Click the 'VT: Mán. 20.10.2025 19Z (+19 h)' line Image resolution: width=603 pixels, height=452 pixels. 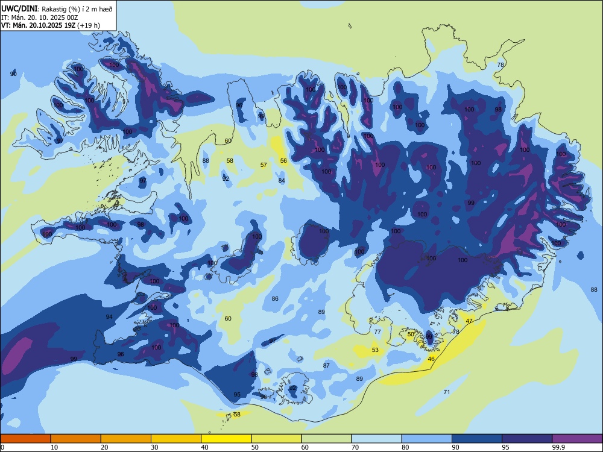tap(51, 25)
